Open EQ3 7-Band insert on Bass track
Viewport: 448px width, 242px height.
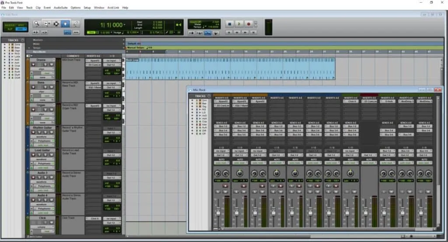pos(94,87)
